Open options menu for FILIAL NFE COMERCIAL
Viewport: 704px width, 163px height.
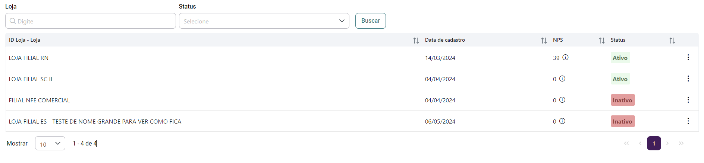coord(688,100)
